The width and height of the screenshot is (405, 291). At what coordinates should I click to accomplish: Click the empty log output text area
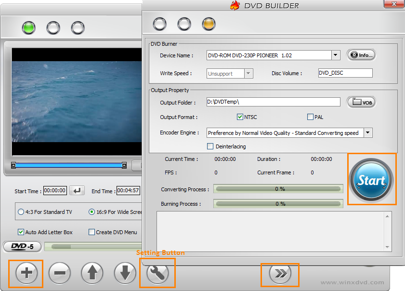[270, 231]
